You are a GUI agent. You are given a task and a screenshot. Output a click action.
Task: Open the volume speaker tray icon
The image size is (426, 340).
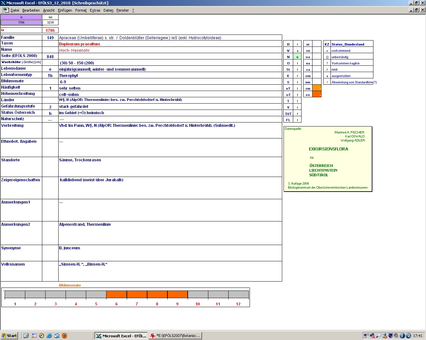coord(396,336)
